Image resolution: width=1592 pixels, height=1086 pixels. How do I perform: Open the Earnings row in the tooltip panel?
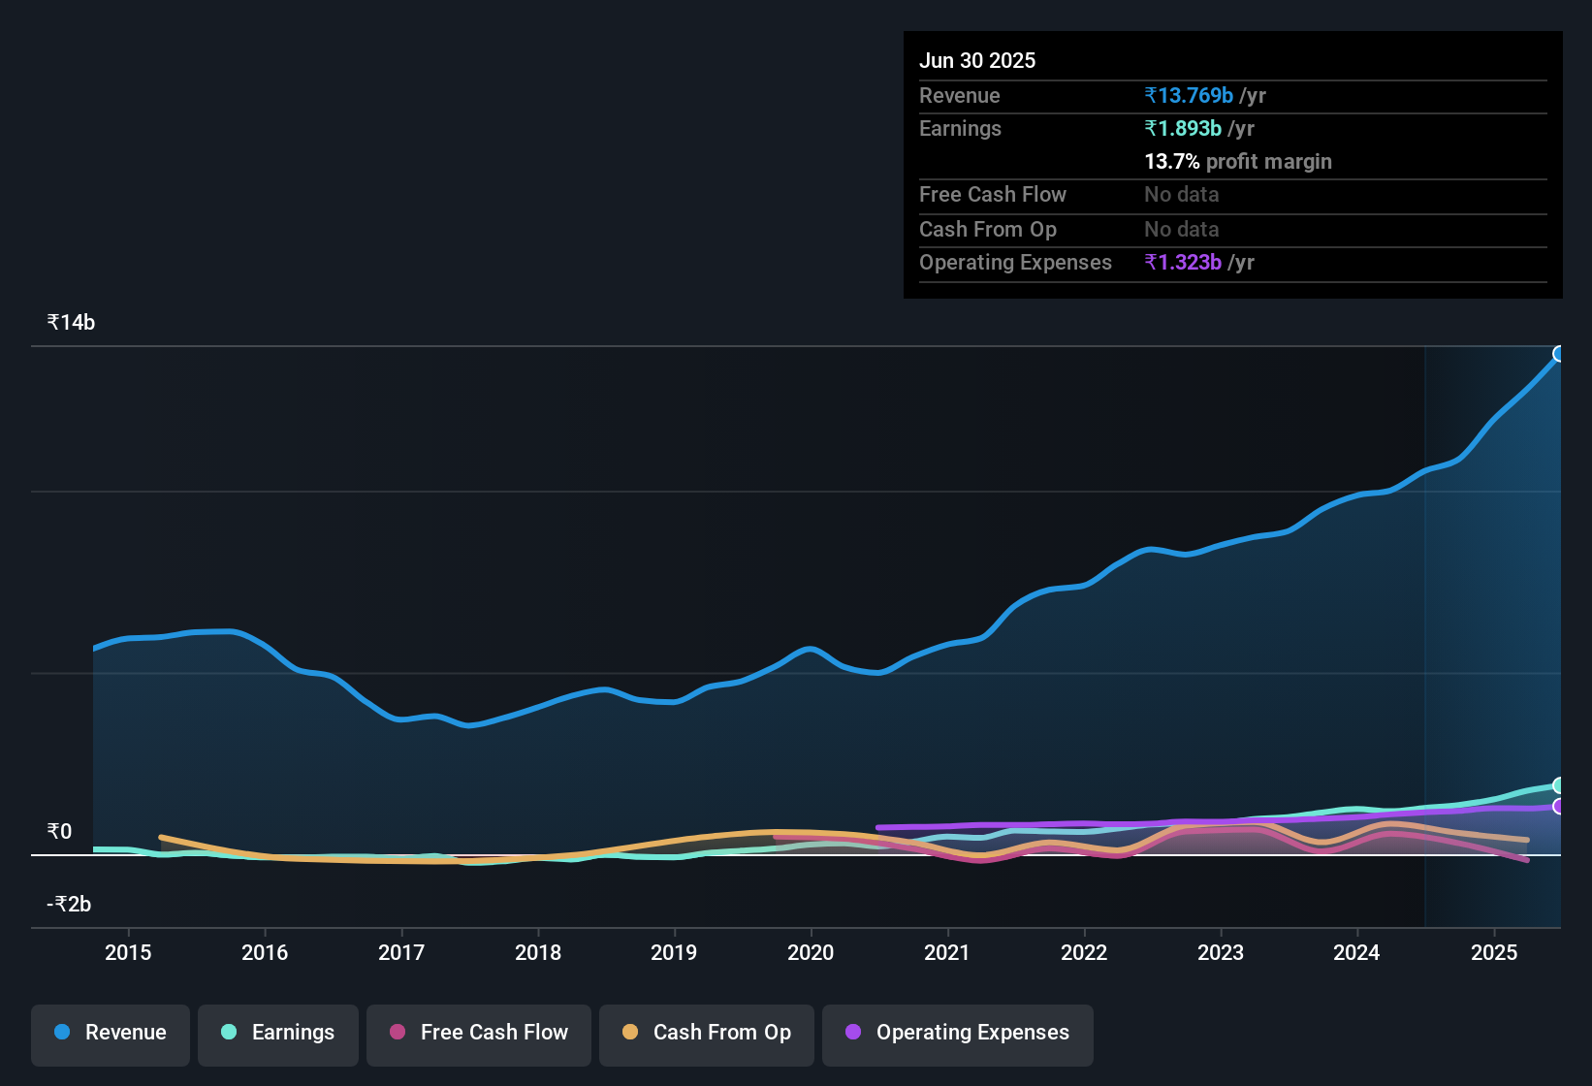click(x=960, y=128)
